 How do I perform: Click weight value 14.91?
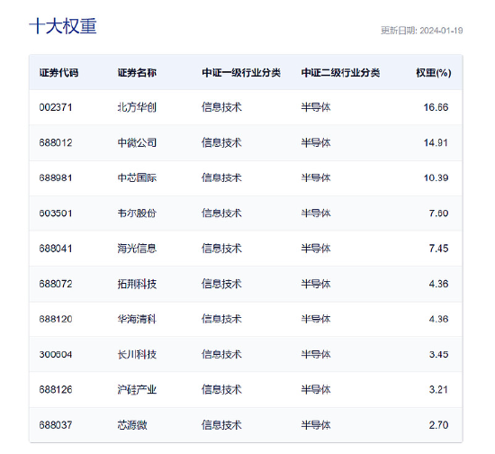click(x=436, y=143)
